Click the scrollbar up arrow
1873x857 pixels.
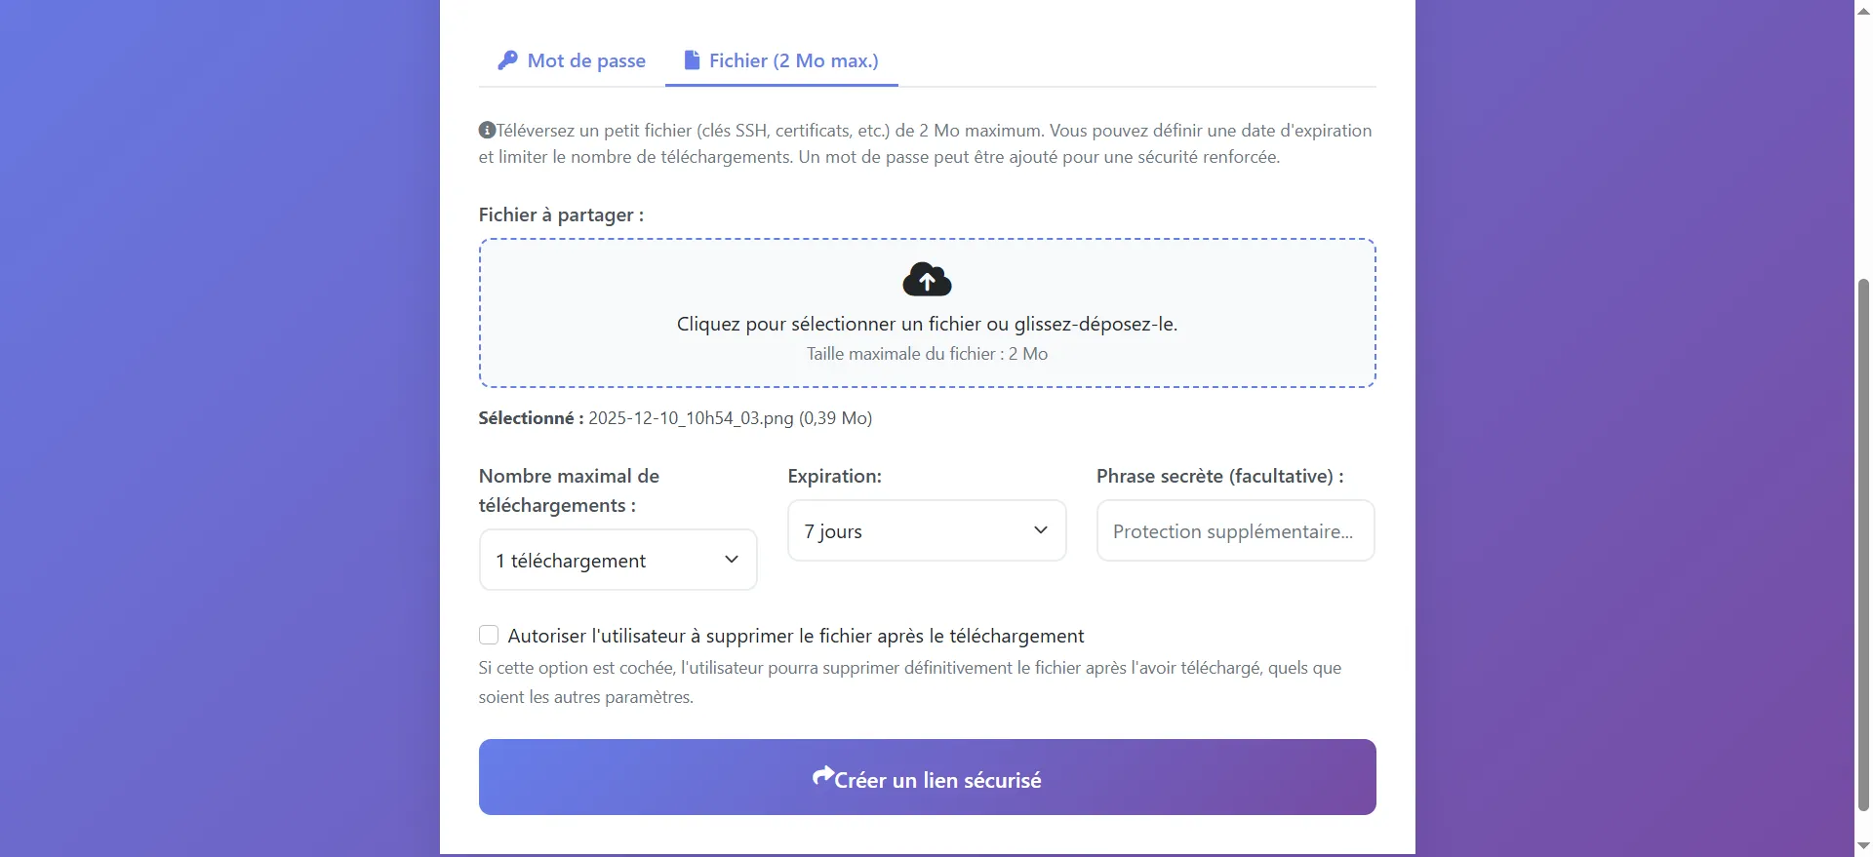click(1863, 11)
